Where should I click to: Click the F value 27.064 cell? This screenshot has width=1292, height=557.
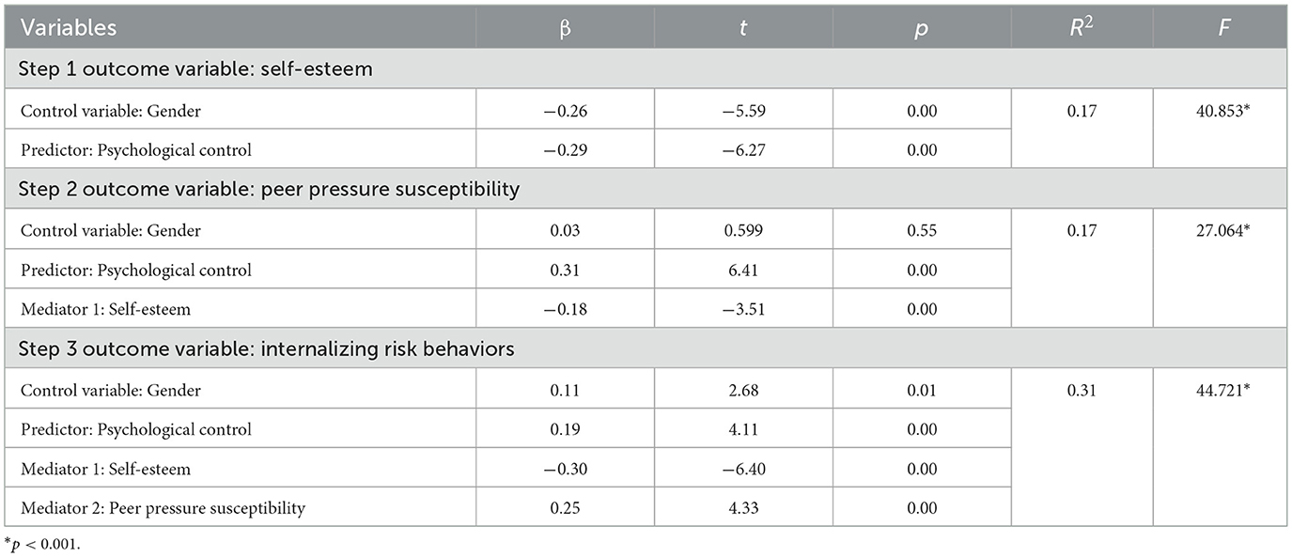(x=1221, y=230)
